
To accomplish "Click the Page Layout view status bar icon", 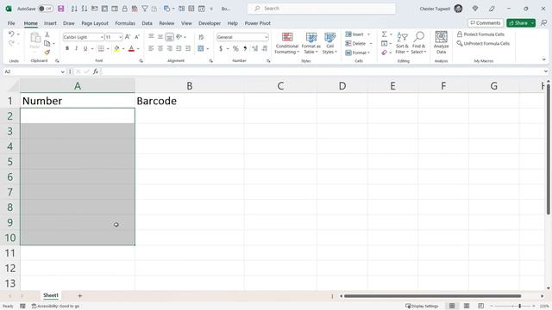I will click(467, 306).
